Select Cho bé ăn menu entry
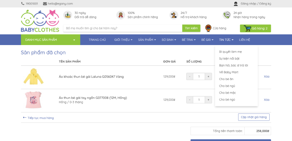This screenshot has height=141, width=292. pos(226,79)
